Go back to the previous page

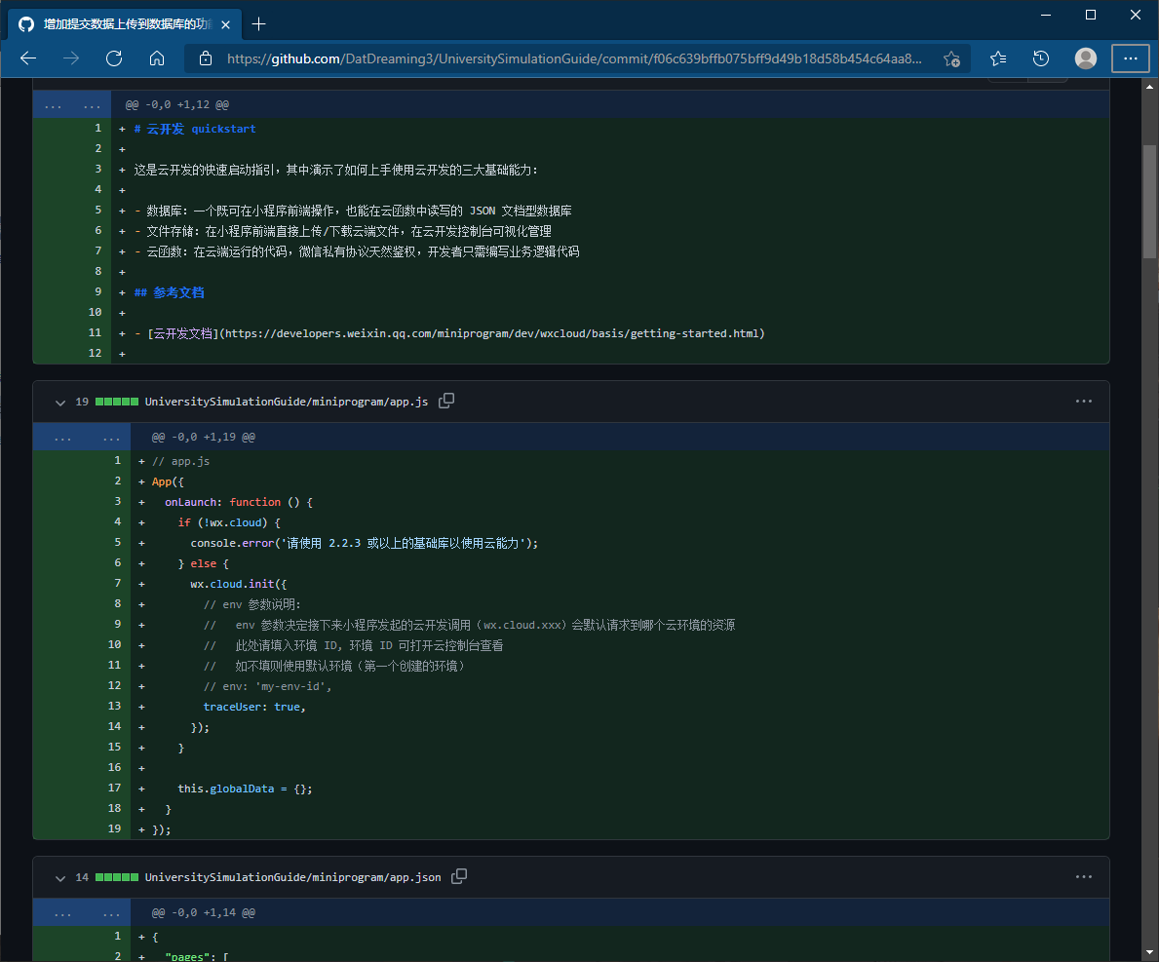[x=28, y=58]
